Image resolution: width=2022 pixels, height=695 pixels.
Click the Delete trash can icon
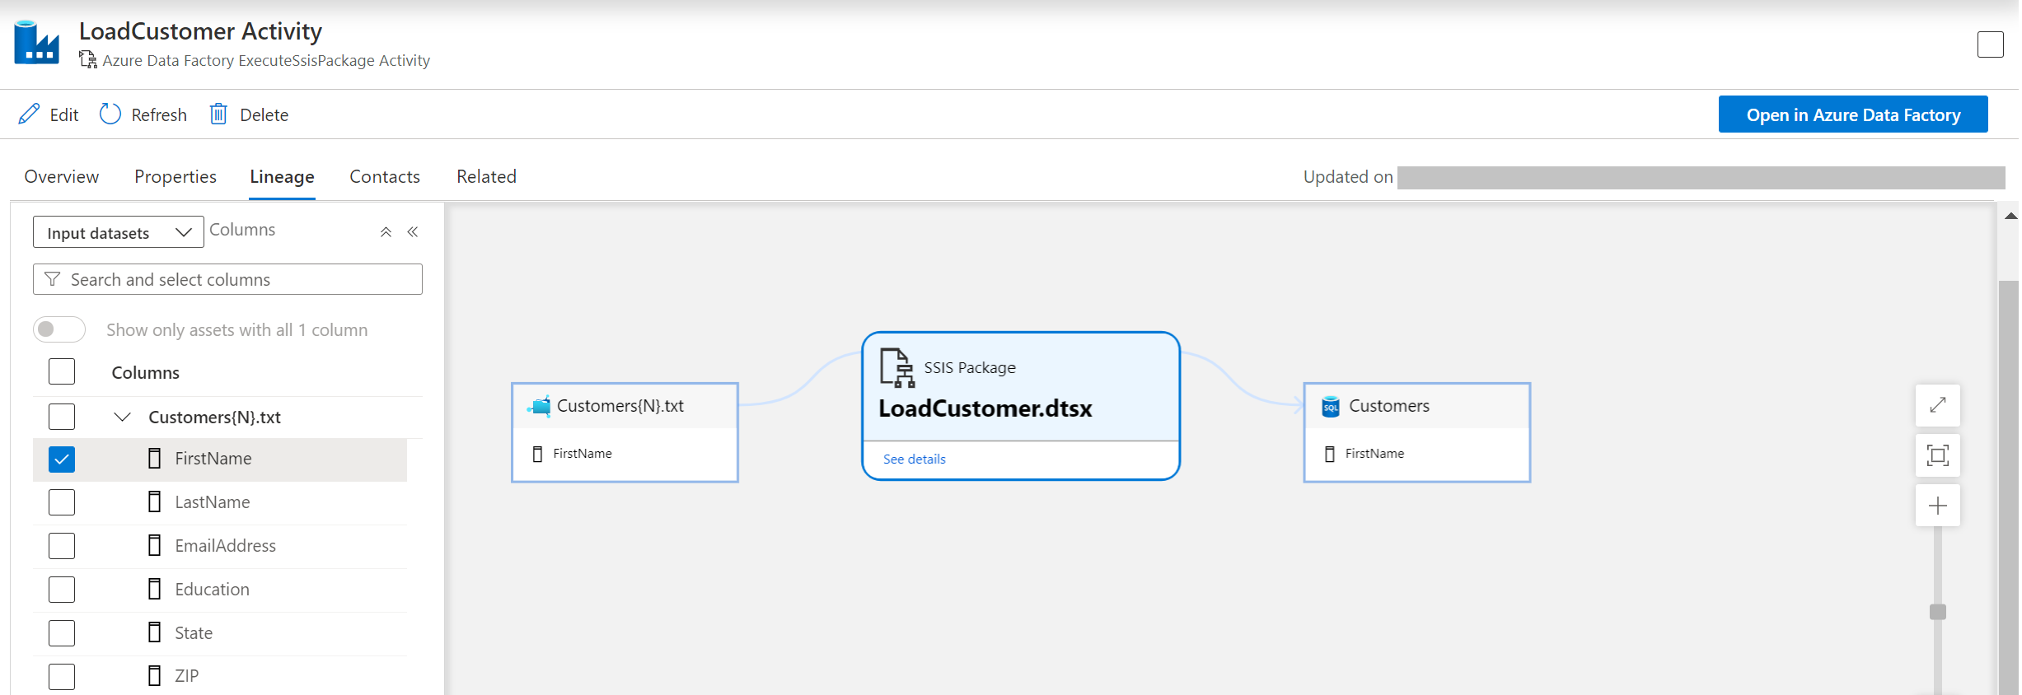point(218,114)
